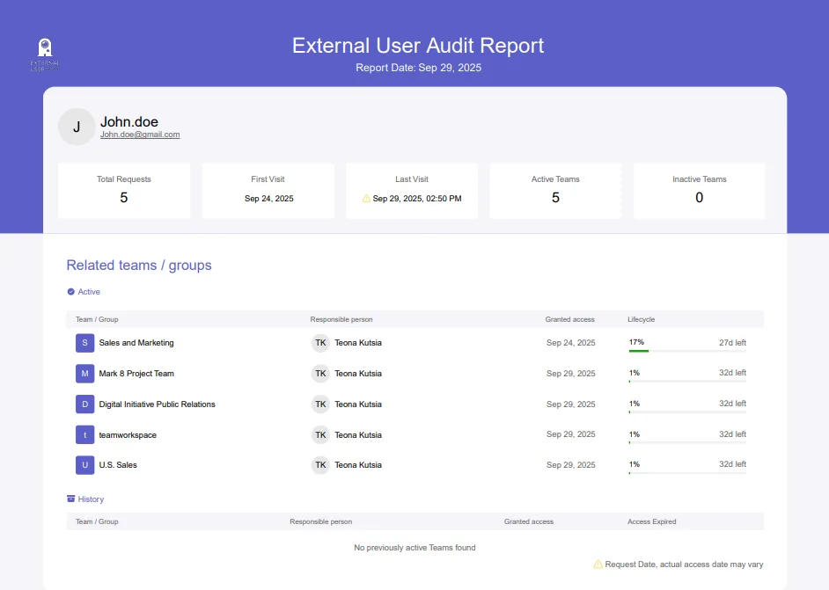The image size is (829, 590).
Task: Click the Inactive Teams stat card
Action: click(x=699, y=191)
